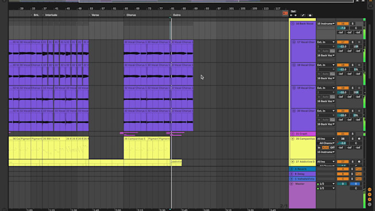Solo the 20 Vocal Chor track

point(352,111)
